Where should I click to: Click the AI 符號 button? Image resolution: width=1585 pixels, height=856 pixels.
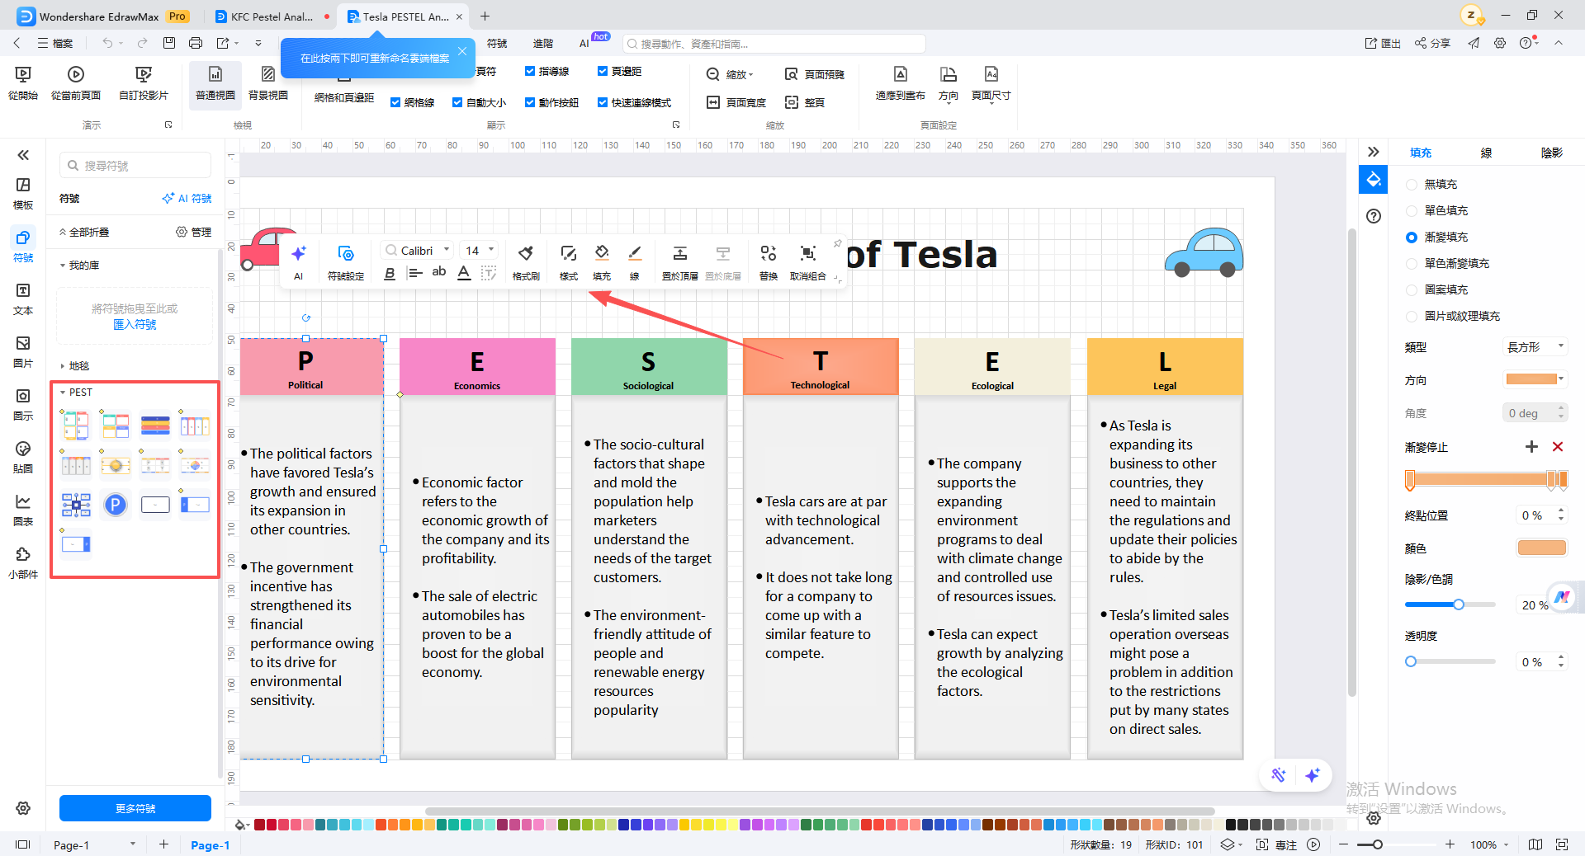click(x=187, y=199)
